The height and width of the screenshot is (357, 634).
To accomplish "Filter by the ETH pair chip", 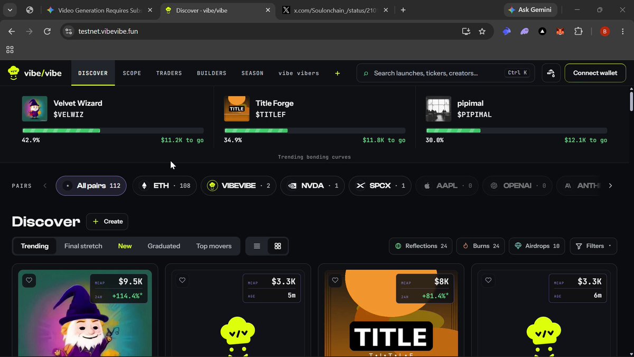I will (x=164, y=186).
